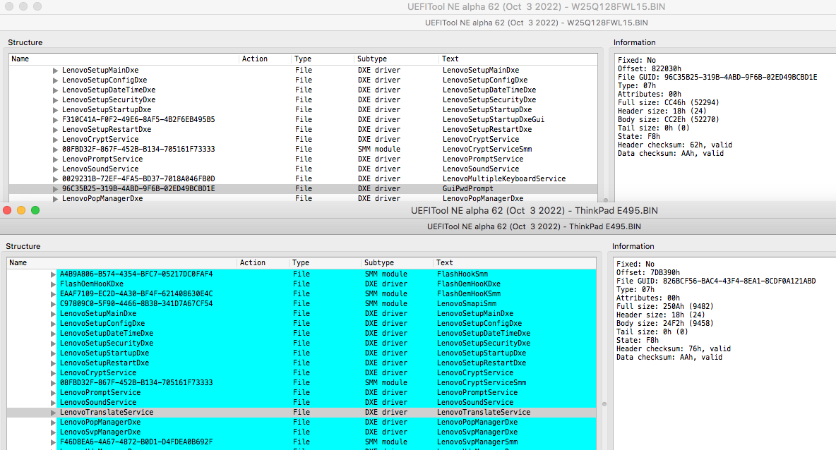Select LenovoPopManagerDxe in upper window
Screen dimensions: 836x450
click(303, 198)
